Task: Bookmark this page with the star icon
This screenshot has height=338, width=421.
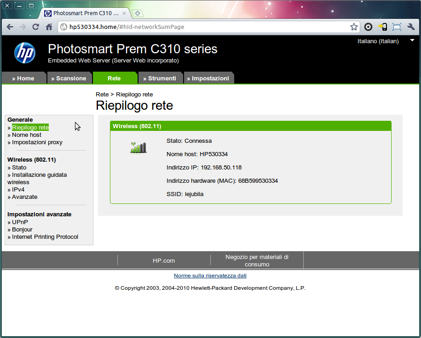Action: 354,27
